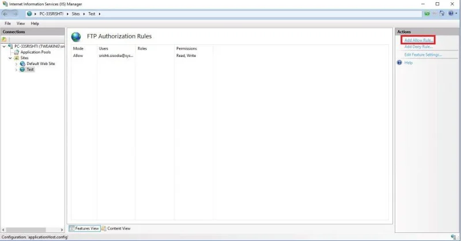This screenshot has height=241, width=461.
Task: Click srishti.sisodia@sys... user cell
Action: 116,55
